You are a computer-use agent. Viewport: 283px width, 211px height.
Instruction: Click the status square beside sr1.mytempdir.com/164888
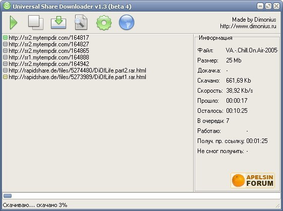click(5, 57)
